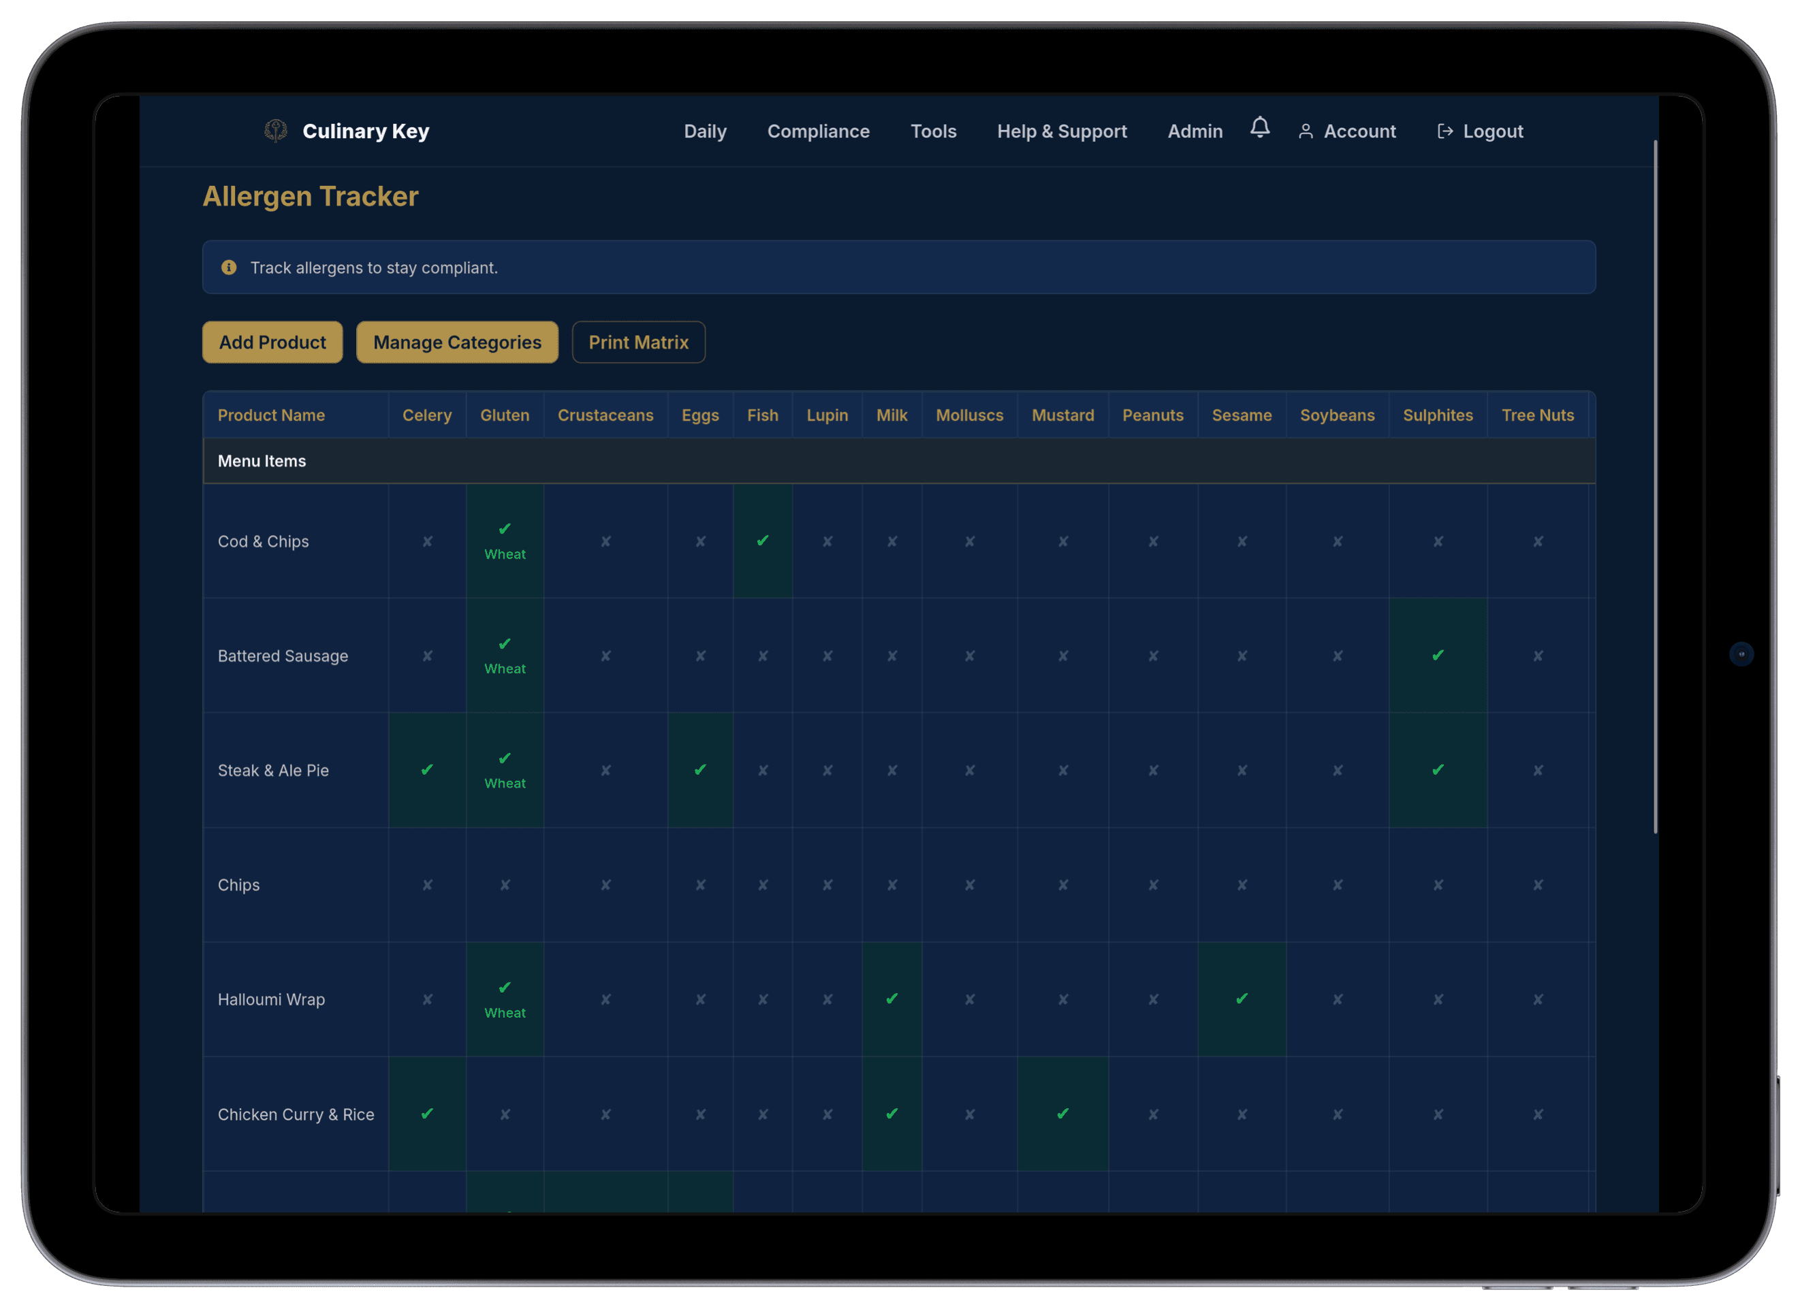
Task: Click the Crustaceans column header
Action: tap(605, 415)
